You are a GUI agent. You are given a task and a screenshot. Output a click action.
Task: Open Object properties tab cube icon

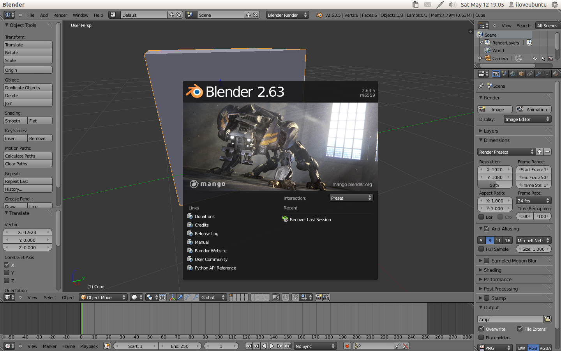522,74
